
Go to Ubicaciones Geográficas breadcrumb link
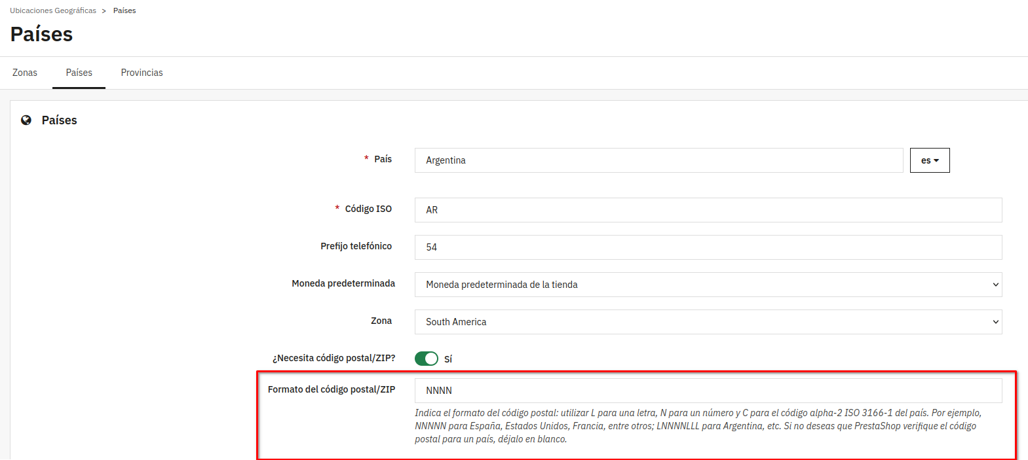pyautogui.click(x=53, y=10)
